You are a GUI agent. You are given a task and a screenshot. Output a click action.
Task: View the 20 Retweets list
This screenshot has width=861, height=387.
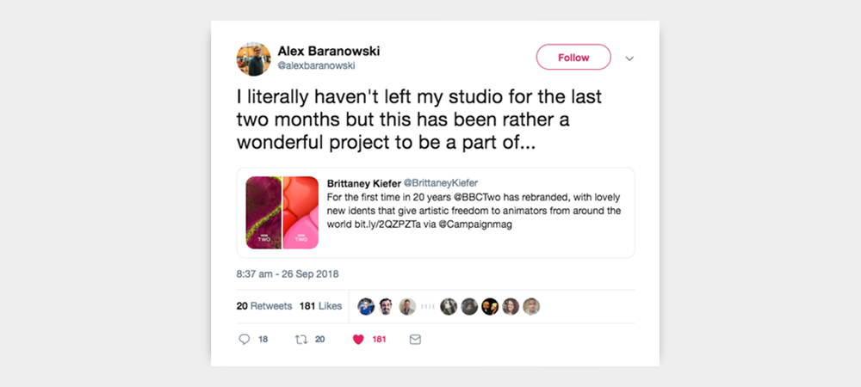[264, 306]
